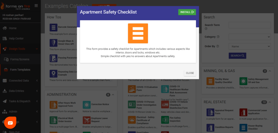Close the Apartment Safety Checklist dialog
The height and width of the screenshot is (133, 278).
pos(190,73)
